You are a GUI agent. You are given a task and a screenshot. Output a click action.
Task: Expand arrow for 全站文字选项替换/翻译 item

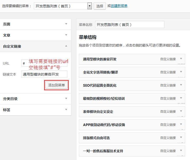(x=181, y=72)
